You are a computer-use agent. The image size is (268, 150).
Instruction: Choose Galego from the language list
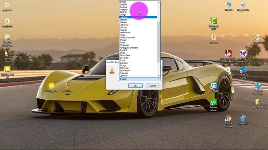tap(138, 15)
